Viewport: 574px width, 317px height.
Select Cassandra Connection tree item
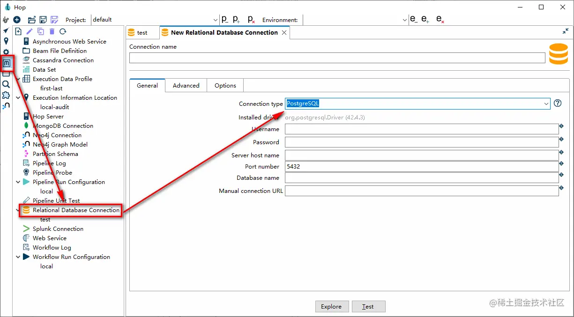pos(63,60)
